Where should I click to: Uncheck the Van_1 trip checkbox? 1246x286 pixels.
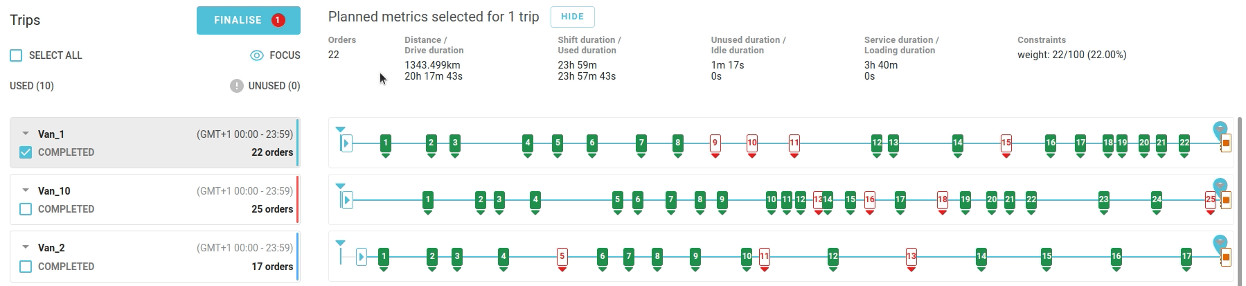click(26, 152)
